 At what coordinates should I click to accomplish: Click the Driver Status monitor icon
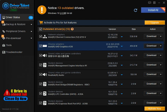[x=4, y=17]
